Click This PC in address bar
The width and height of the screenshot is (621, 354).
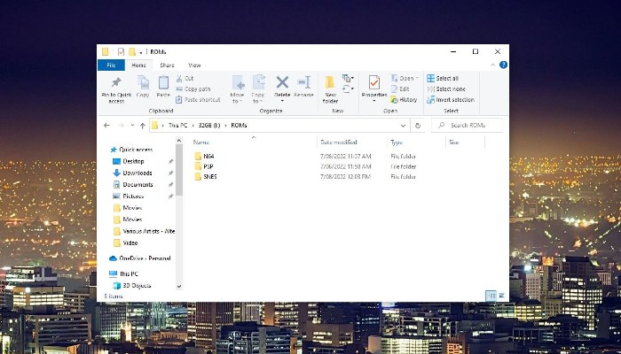pyautogui.click(x=177, y=126)
